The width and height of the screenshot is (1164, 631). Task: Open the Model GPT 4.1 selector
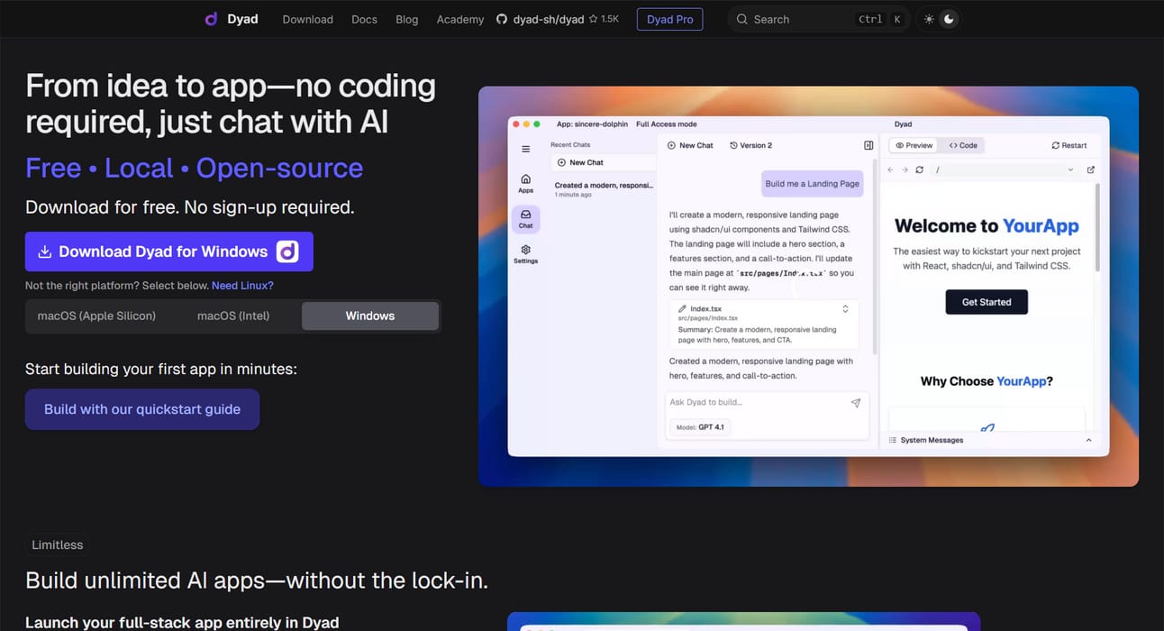point(699,427)
